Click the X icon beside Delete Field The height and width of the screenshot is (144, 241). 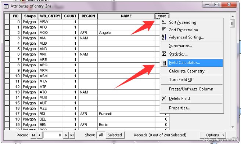[164, 99]
